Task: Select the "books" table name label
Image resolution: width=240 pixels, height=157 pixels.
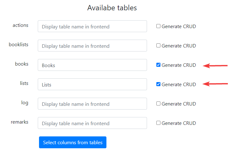Action: pos(22,64)
